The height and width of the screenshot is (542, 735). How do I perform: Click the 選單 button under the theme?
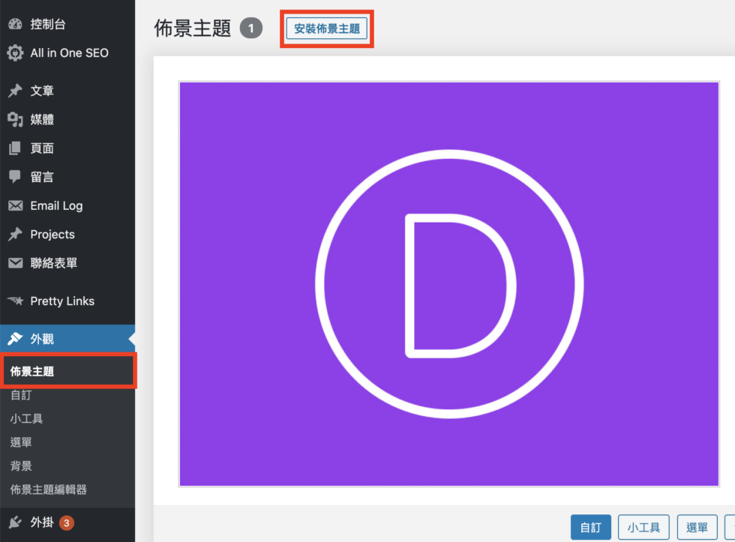[697, 528]
